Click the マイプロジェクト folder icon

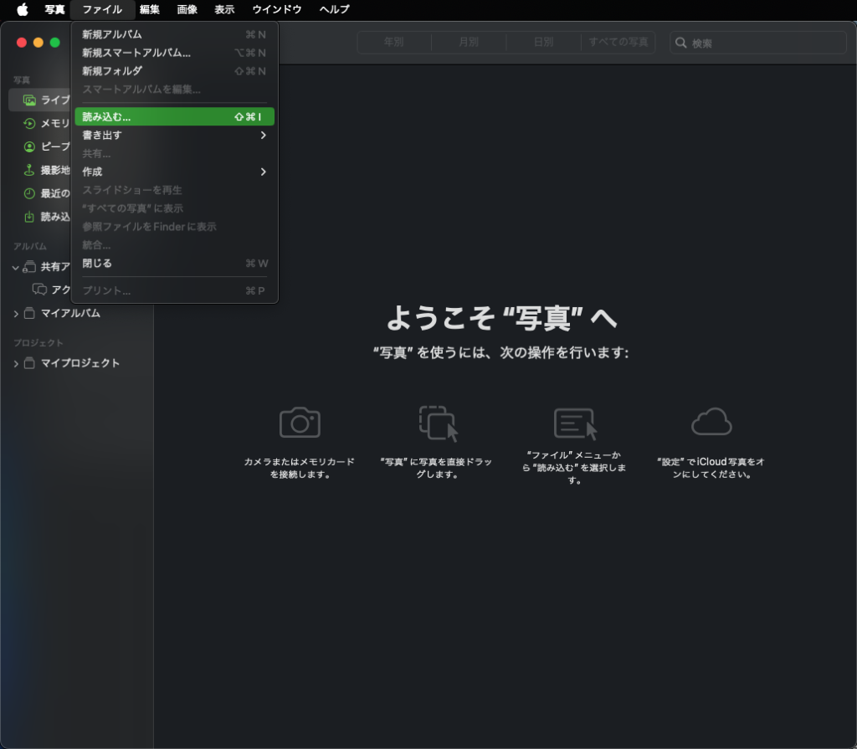click(29, 363)
